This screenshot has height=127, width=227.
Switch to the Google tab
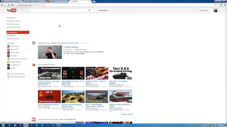[35, 1]
